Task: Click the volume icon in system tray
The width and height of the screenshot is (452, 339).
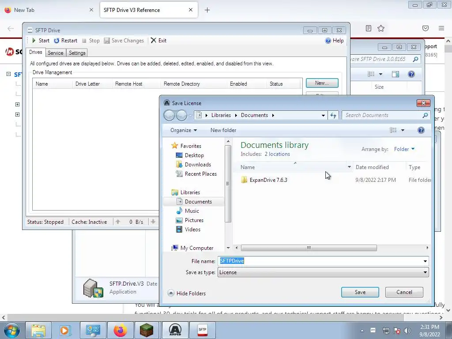Action: point(407,331)
